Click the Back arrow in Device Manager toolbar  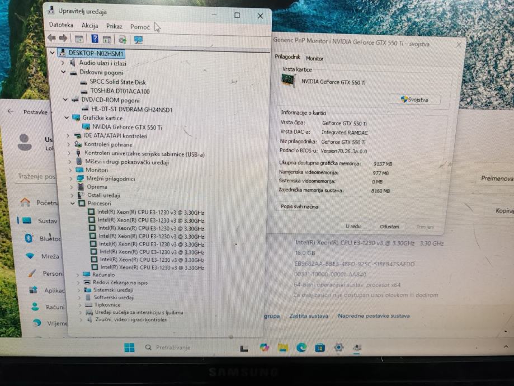click(x=51, y=38)
